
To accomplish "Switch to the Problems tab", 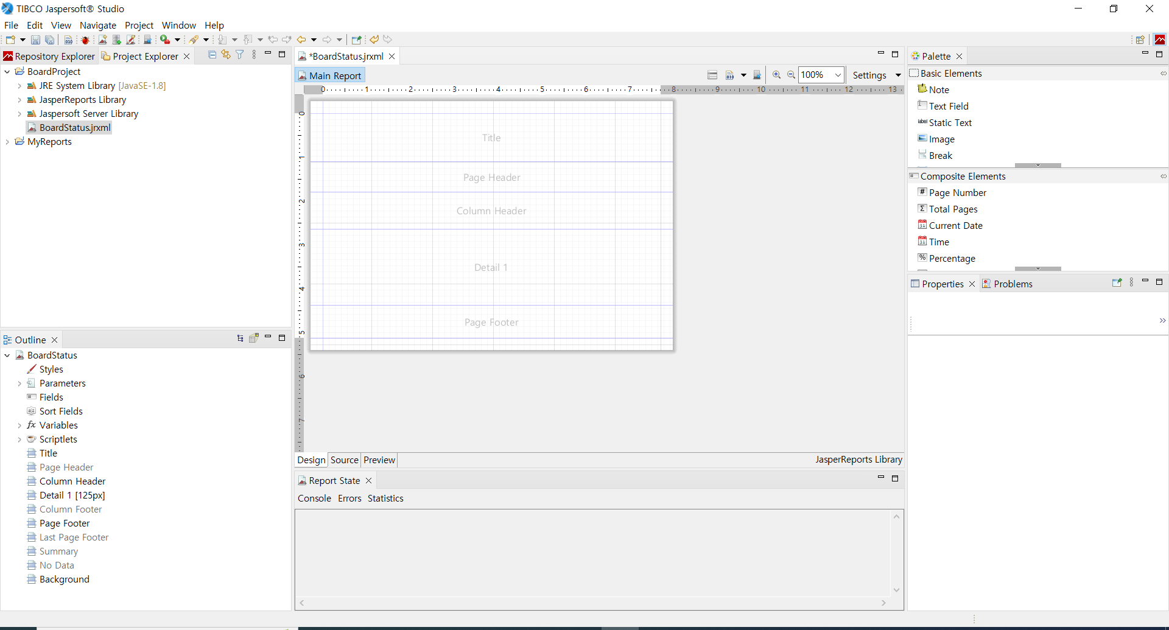I will 1008,284.
